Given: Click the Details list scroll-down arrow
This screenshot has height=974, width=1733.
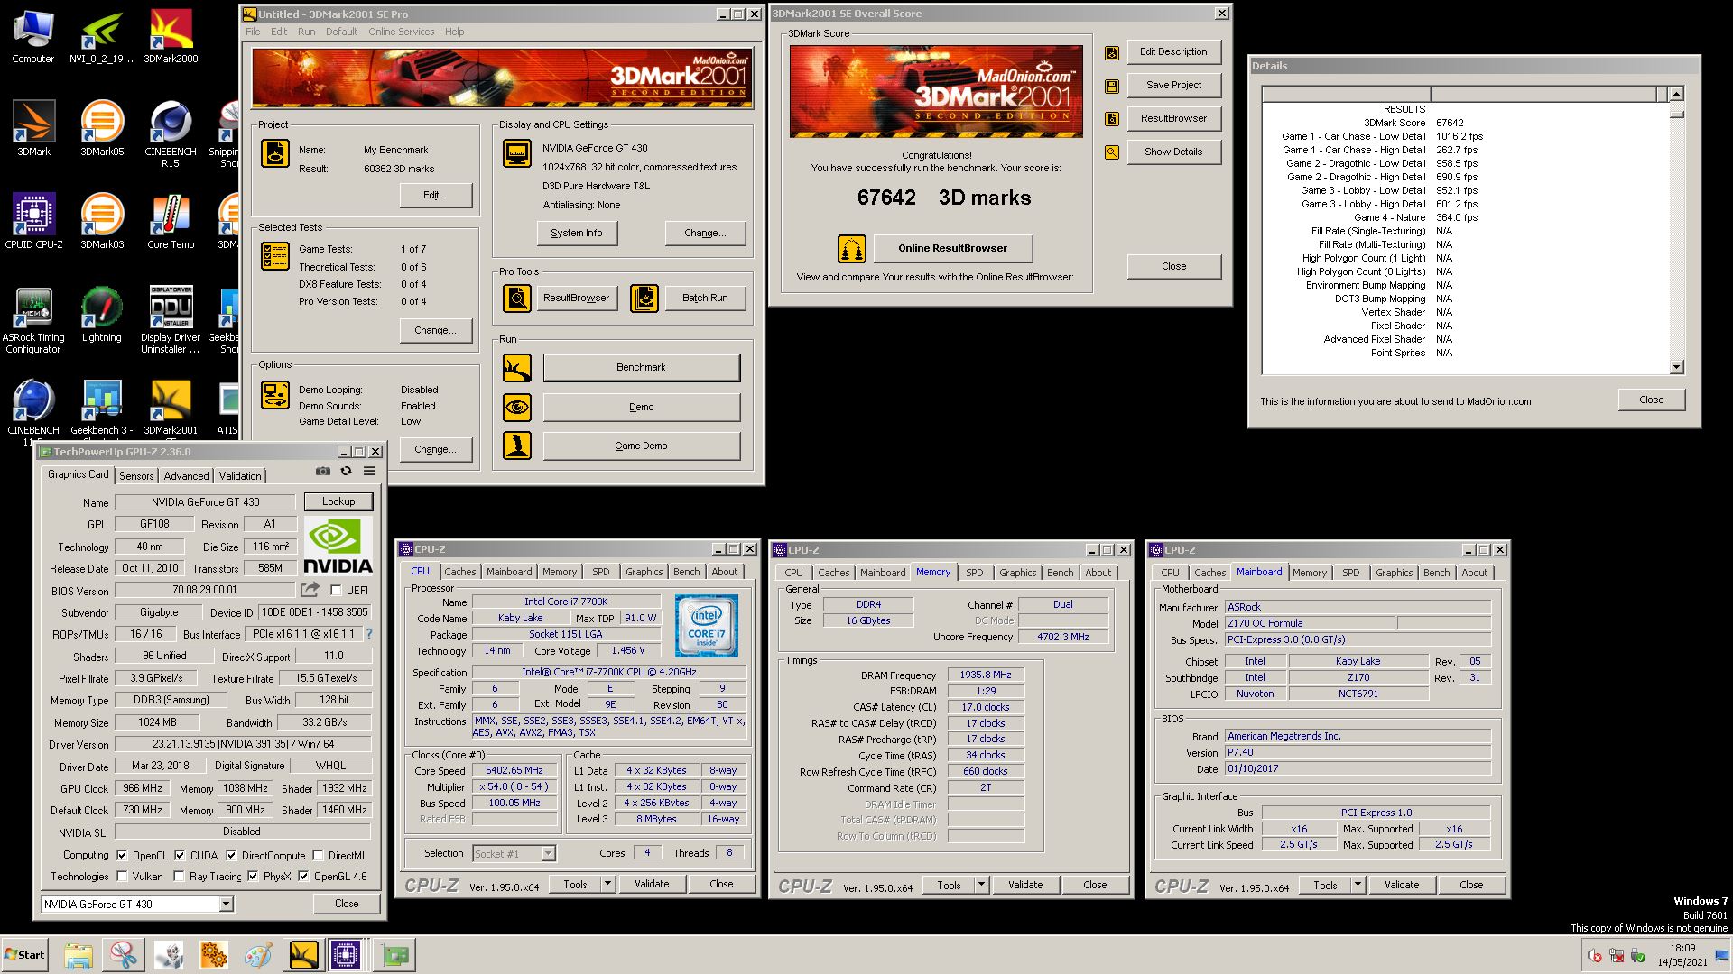Looking at the screenshot, I should 1676,367.
